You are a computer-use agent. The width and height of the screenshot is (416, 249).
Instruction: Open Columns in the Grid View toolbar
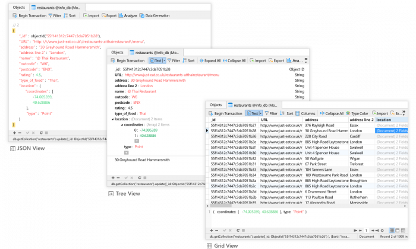(x=305, y=113)
